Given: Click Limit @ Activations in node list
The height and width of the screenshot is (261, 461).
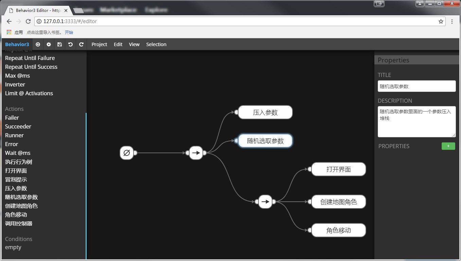Looking at the screenshot, I should tap(29, 93).
